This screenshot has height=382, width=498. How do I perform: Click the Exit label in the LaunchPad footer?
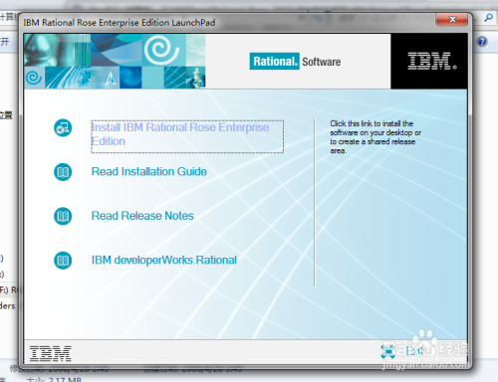414,351
